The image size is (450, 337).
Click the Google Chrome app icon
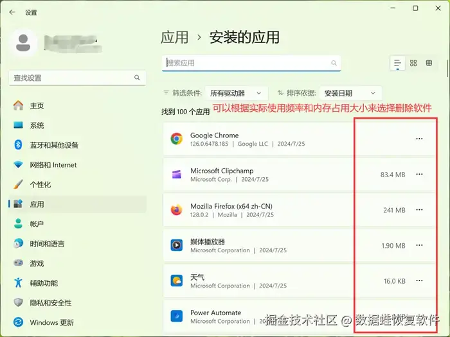click(x=177, y=139)
